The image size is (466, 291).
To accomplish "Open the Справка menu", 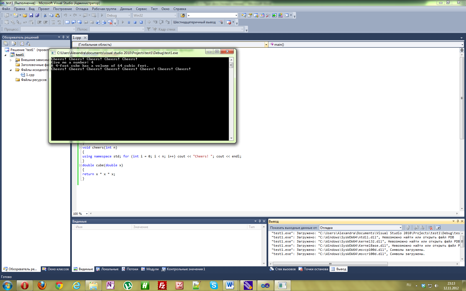I will point(179,9).
